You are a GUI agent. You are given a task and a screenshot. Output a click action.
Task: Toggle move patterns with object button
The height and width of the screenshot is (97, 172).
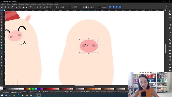coord(120,7)
